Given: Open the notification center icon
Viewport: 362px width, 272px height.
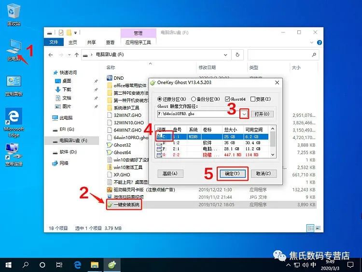Looking at the screenshot, I should pyautogui.click(x=350, y=265).
